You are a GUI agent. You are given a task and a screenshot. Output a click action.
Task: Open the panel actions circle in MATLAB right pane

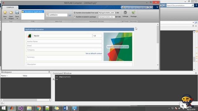pos(193,26)
